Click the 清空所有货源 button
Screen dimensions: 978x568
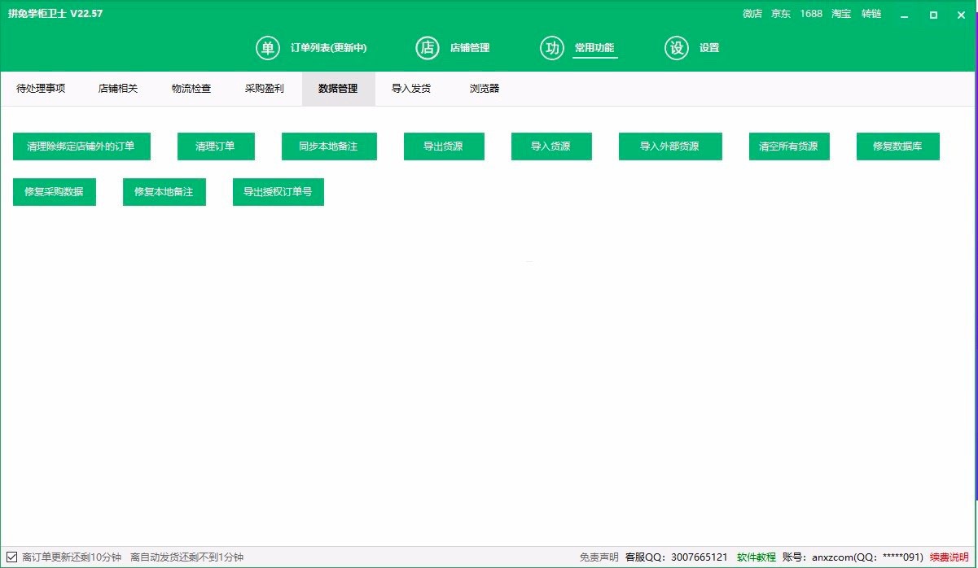[x=789, y=146]
